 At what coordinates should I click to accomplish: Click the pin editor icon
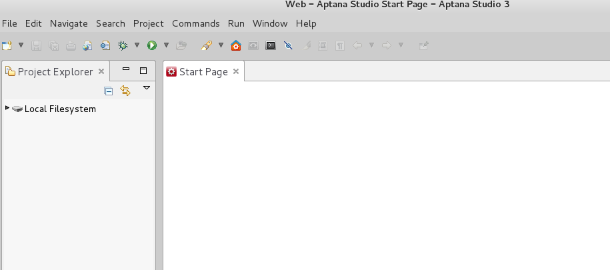click(x=423, y=45)
